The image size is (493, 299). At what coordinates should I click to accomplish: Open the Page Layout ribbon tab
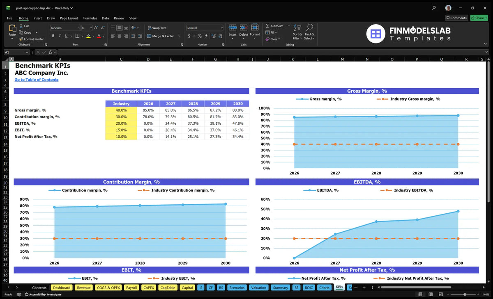click(69, 18)
